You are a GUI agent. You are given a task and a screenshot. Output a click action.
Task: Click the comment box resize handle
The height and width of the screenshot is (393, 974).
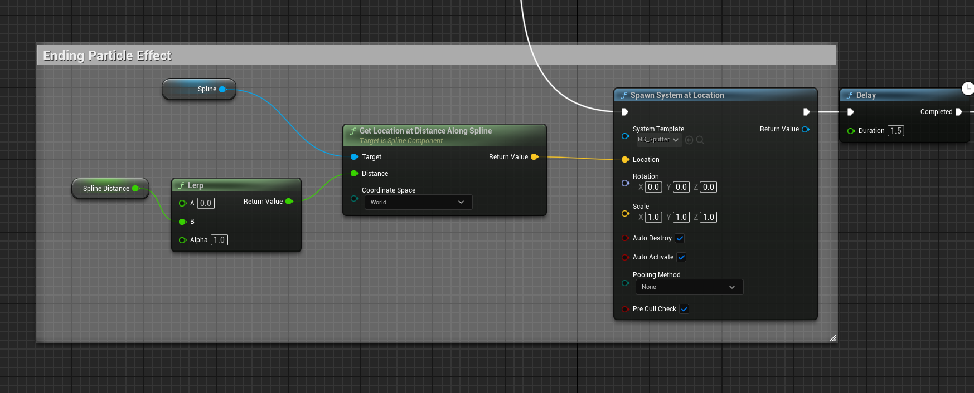(x=832, y=337)
